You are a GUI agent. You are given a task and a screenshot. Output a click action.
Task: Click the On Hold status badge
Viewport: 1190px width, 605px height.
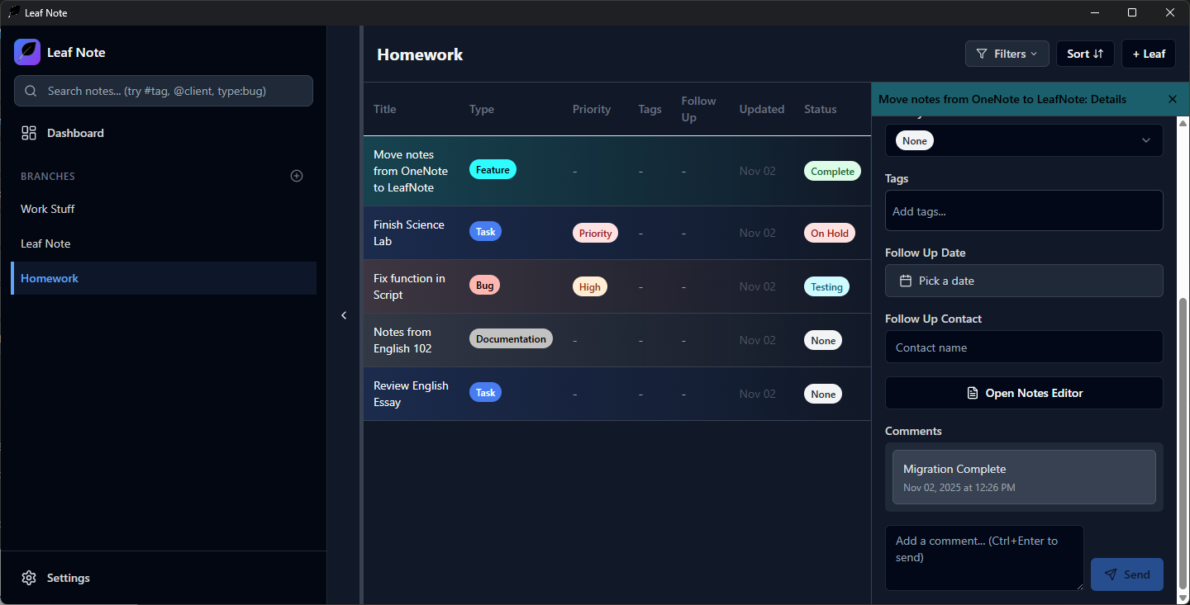point(829,234)
